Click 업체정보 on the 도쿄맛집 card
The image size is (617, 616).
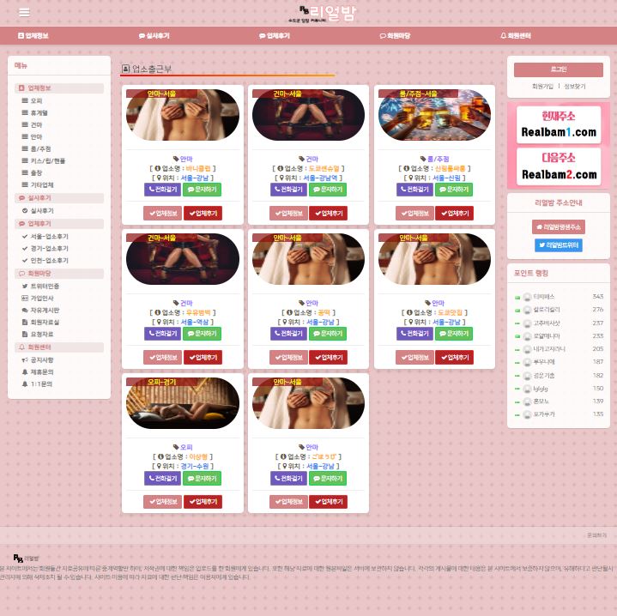(414, 358)
